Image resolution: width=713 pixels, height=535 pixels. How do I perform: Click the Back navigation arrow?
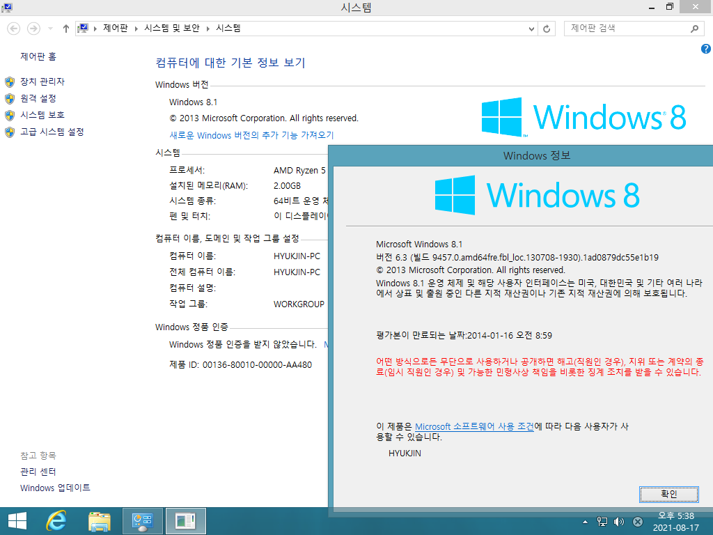click(14, 29)
